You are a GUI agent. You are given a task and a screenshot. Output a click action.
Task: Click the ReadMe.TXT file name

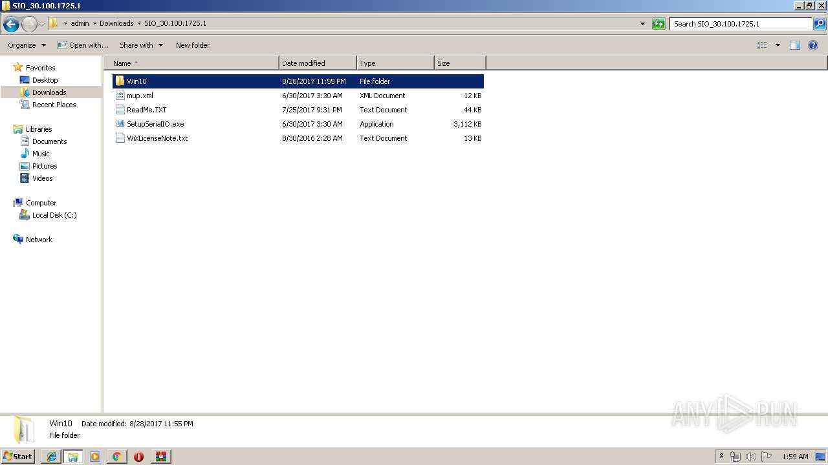pyautogui.click(x=147, y=110)
